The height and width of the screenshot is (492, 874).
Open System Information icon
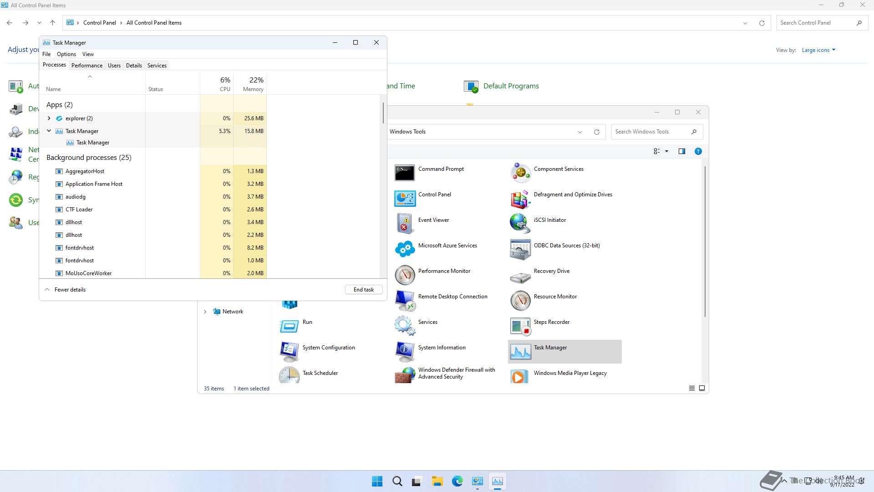(x=405, y=351)
